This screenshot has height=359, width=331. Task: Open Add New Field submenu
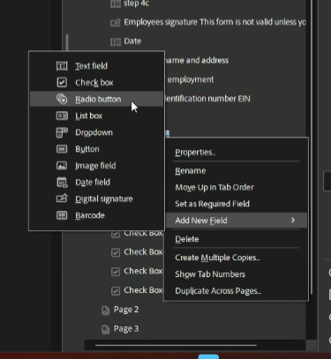(x=237, y=221)
